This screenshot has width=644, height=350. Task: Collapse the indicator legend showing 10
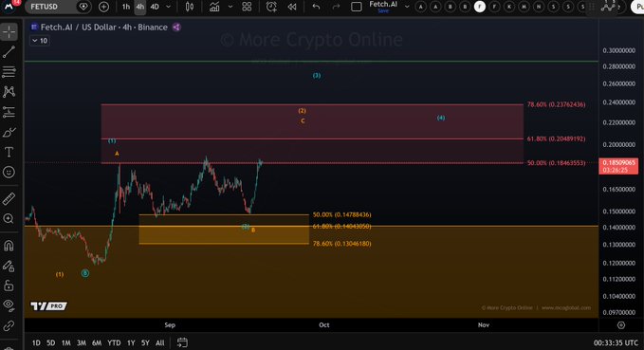click(40, 41)
